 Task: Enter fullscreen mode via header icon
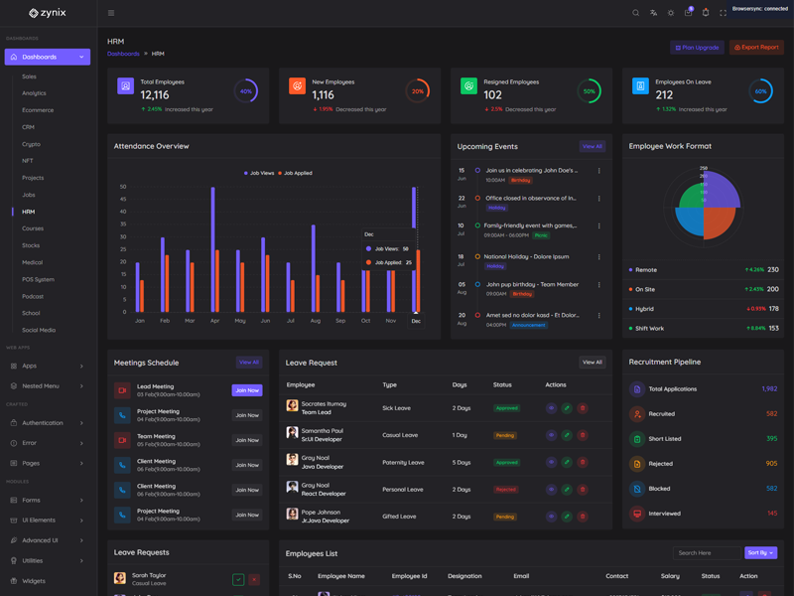(723, 13)
